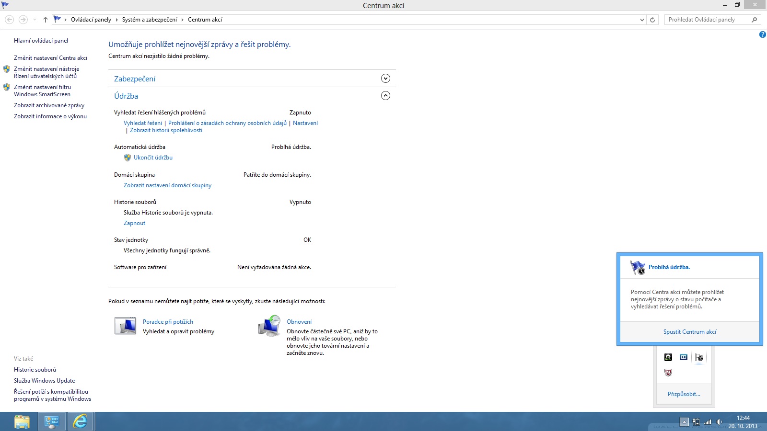Click the Control Panel taskbar icon
The width and height of the screenshot is (767, 431).
[x=51, y=421]
